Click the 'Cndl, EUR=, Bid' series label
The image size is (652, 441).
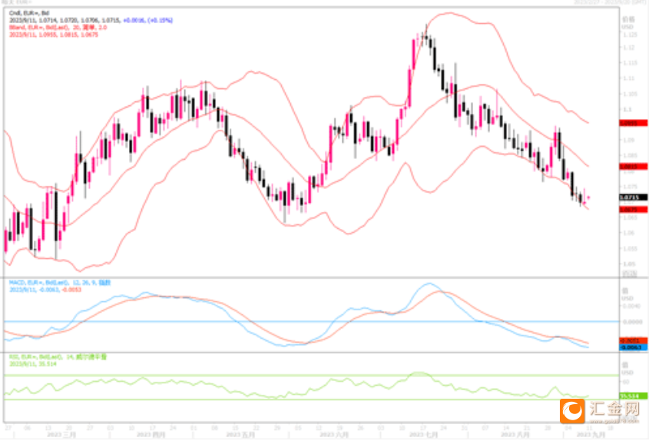click(x=29, y=13)
